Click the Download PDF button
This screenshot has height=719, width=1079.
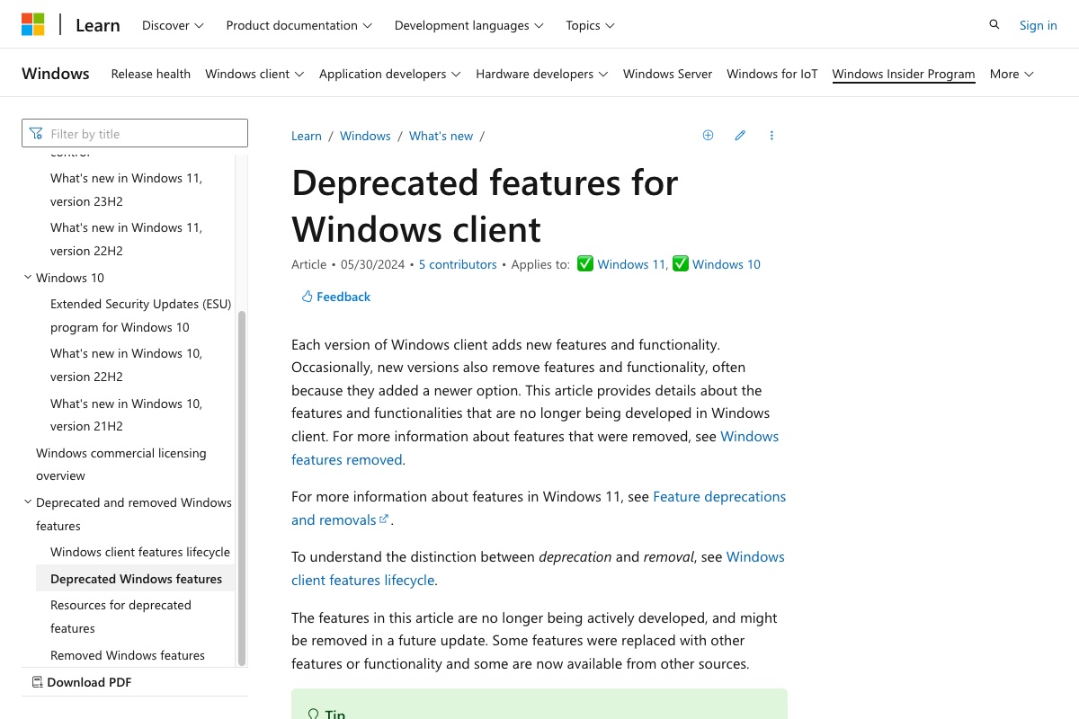(x=82, y=682)
